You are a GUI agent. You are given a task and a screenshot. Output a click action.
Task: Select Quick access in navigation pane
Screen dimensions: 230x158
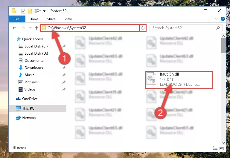coord(33,39)
